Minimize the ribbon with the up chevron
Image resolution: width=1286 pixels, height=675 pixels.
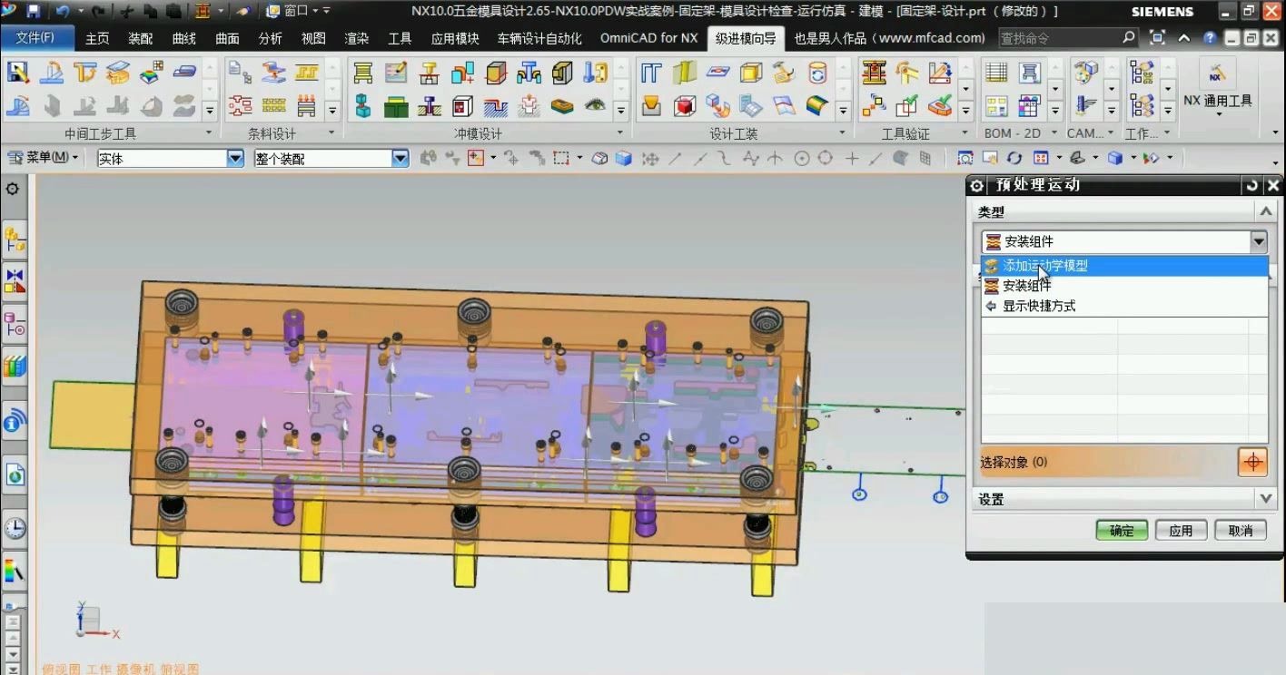(1183, 38)
